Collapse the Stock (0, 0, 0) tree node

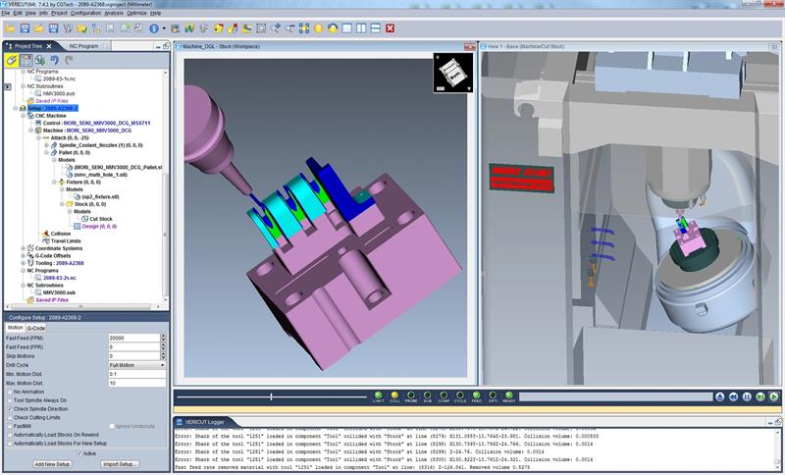[62, 204]
